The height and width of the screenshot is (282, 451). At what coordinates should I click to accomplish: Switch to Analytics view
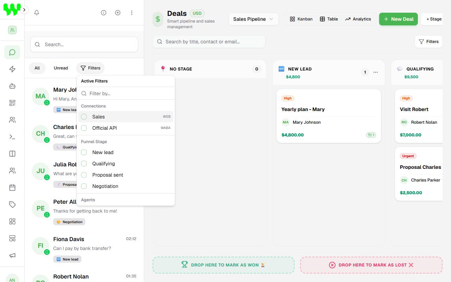[x=358, y=19]
